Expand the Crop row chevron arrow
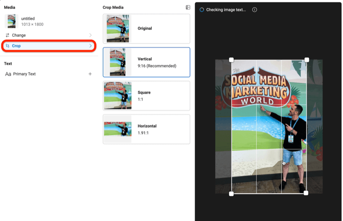Viewport: 343px width, 221px height. point(90,46)
